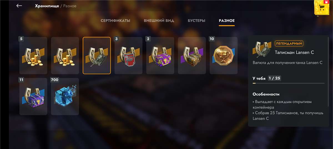The height and width of the screenshot is (149, 333).
Task: Click the Легендарный rarity badge
Action: 289,43
